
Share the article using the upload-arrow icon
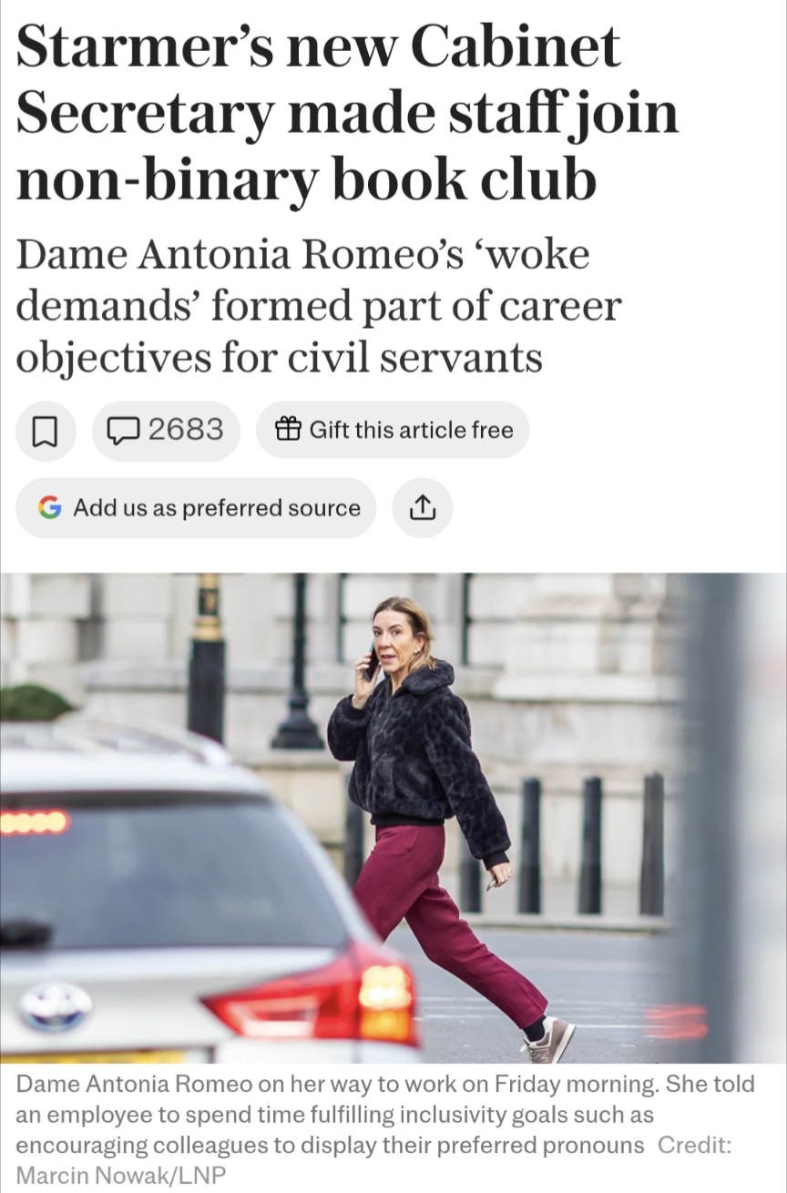point(422,508)
